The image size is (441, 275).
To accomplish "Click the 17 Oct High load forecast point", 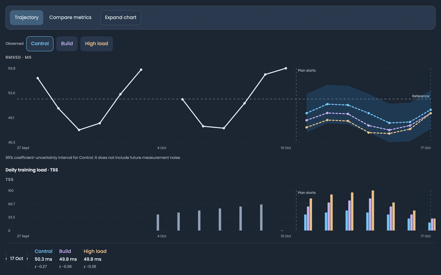I will 431,113.
